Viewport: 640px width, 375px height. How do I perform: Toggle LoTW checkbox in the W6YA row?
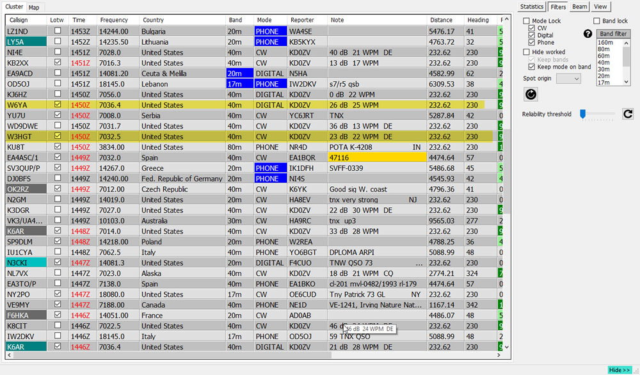point(58,104)
